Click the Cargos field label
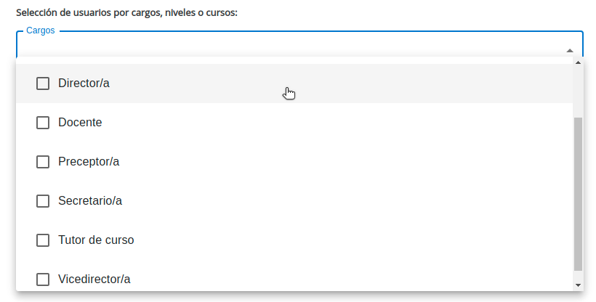 40,30
